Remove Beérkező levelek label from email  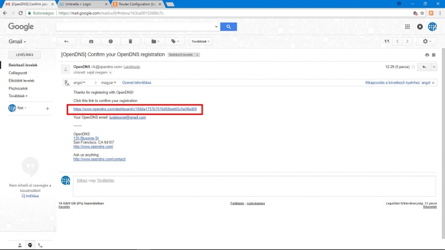pos(197,55)
